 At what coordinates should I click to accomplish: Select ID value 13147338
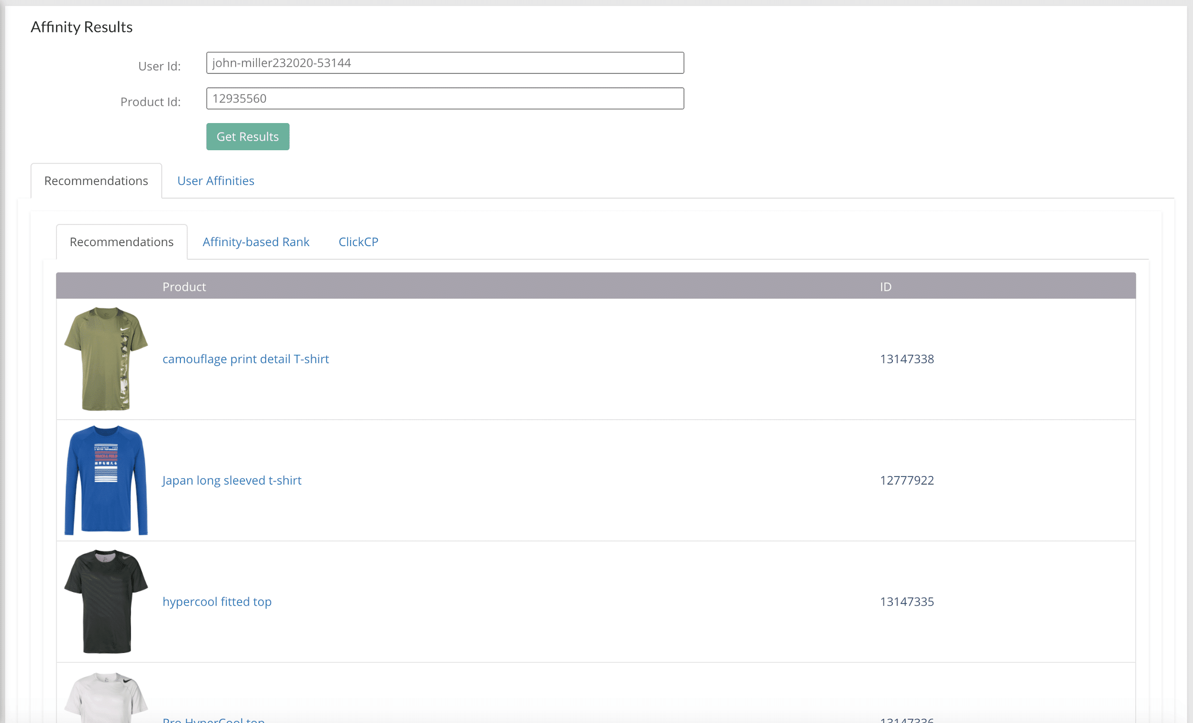(907, 359)
